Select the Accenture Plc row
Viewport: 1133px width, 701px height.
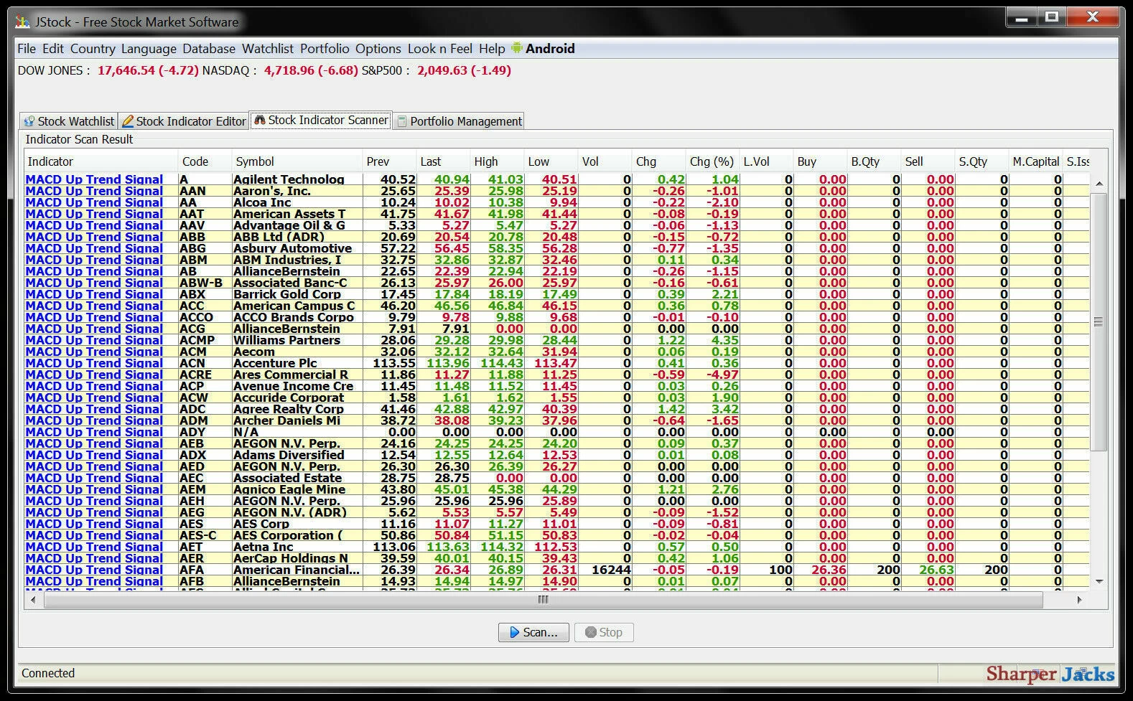(557, 363)
